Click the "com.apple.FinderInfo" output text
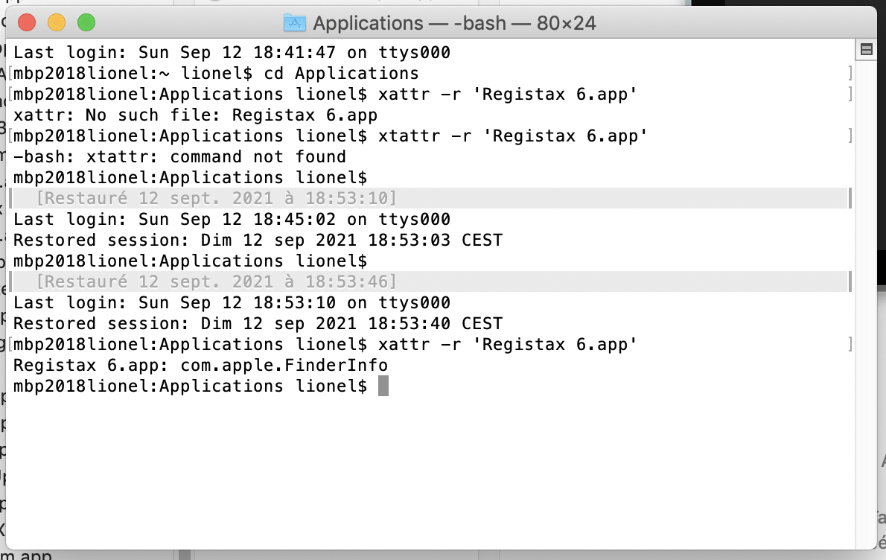 [x=310, y=366]
